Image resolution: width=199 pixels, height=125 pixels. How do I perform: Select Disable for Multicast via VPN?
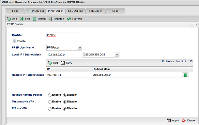tap(65, 102)
